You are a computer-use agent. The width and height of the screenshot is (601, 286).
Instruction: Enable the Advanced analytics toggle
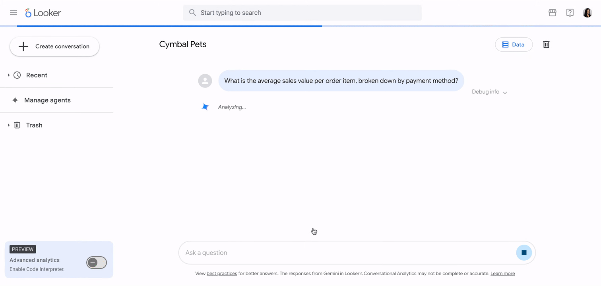pos(97,263)
